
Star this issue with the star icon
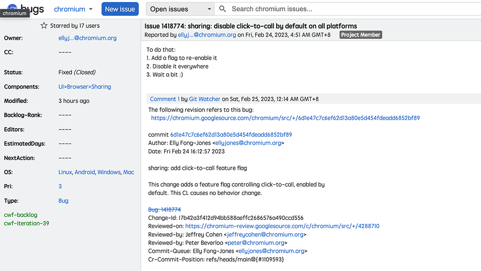coord(44,26)
